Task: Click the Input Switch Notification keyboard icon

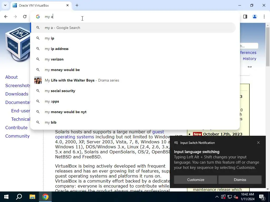Action: tap(176, 143)
